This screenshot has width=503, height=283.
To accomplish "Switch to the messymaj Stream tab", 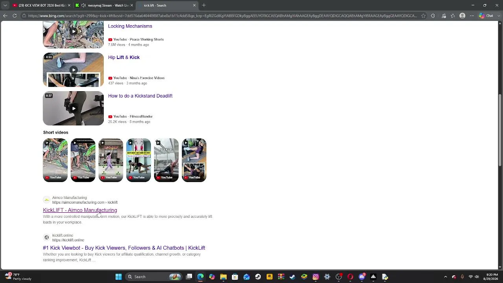I will pos(104,6).
